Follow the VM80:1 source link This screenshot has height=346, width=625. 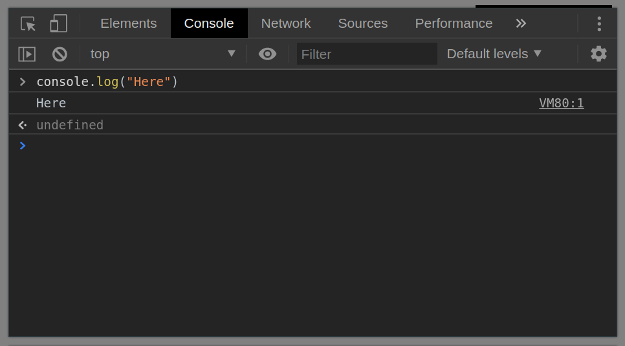561,103
